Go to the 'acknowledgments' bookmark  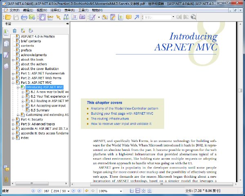click(34, 55)
